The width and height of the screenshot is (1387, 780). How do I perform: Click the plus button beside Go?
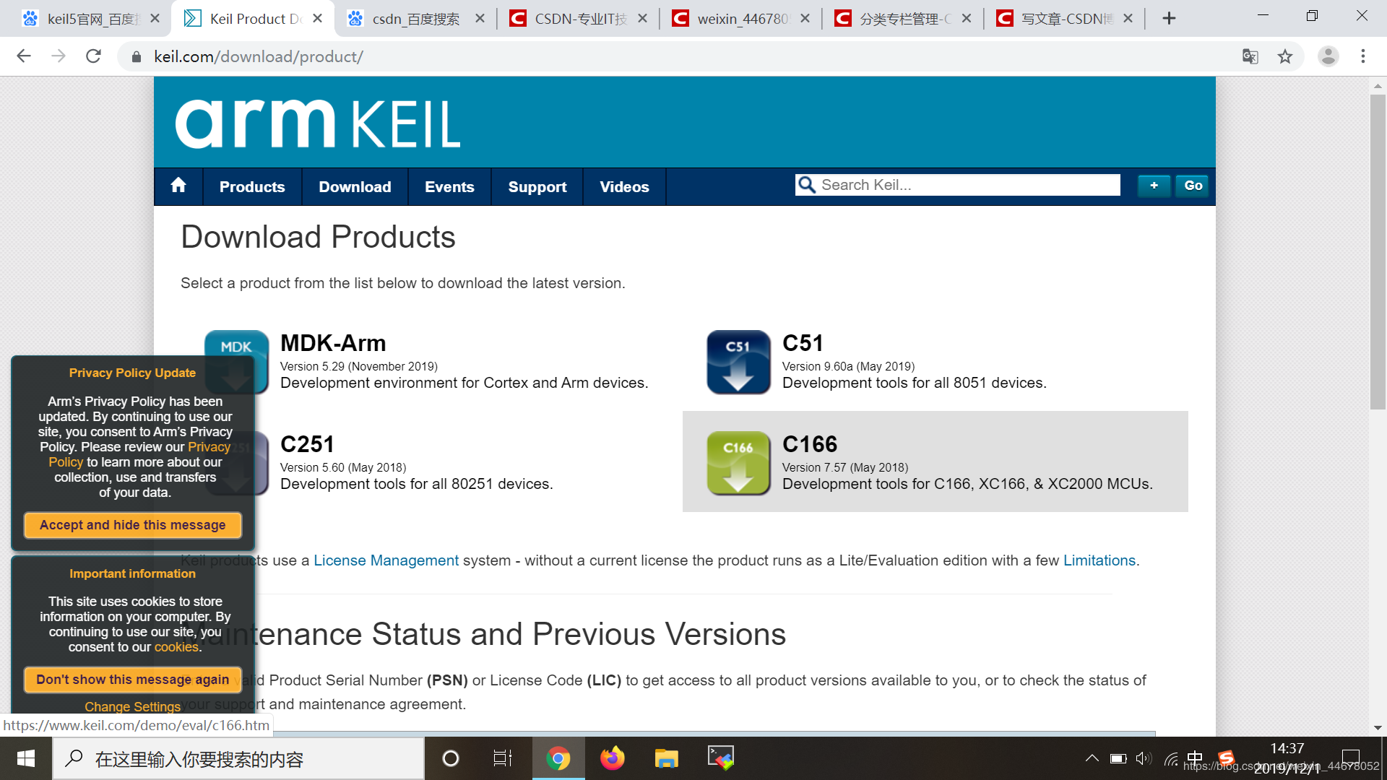[1154, 186]
